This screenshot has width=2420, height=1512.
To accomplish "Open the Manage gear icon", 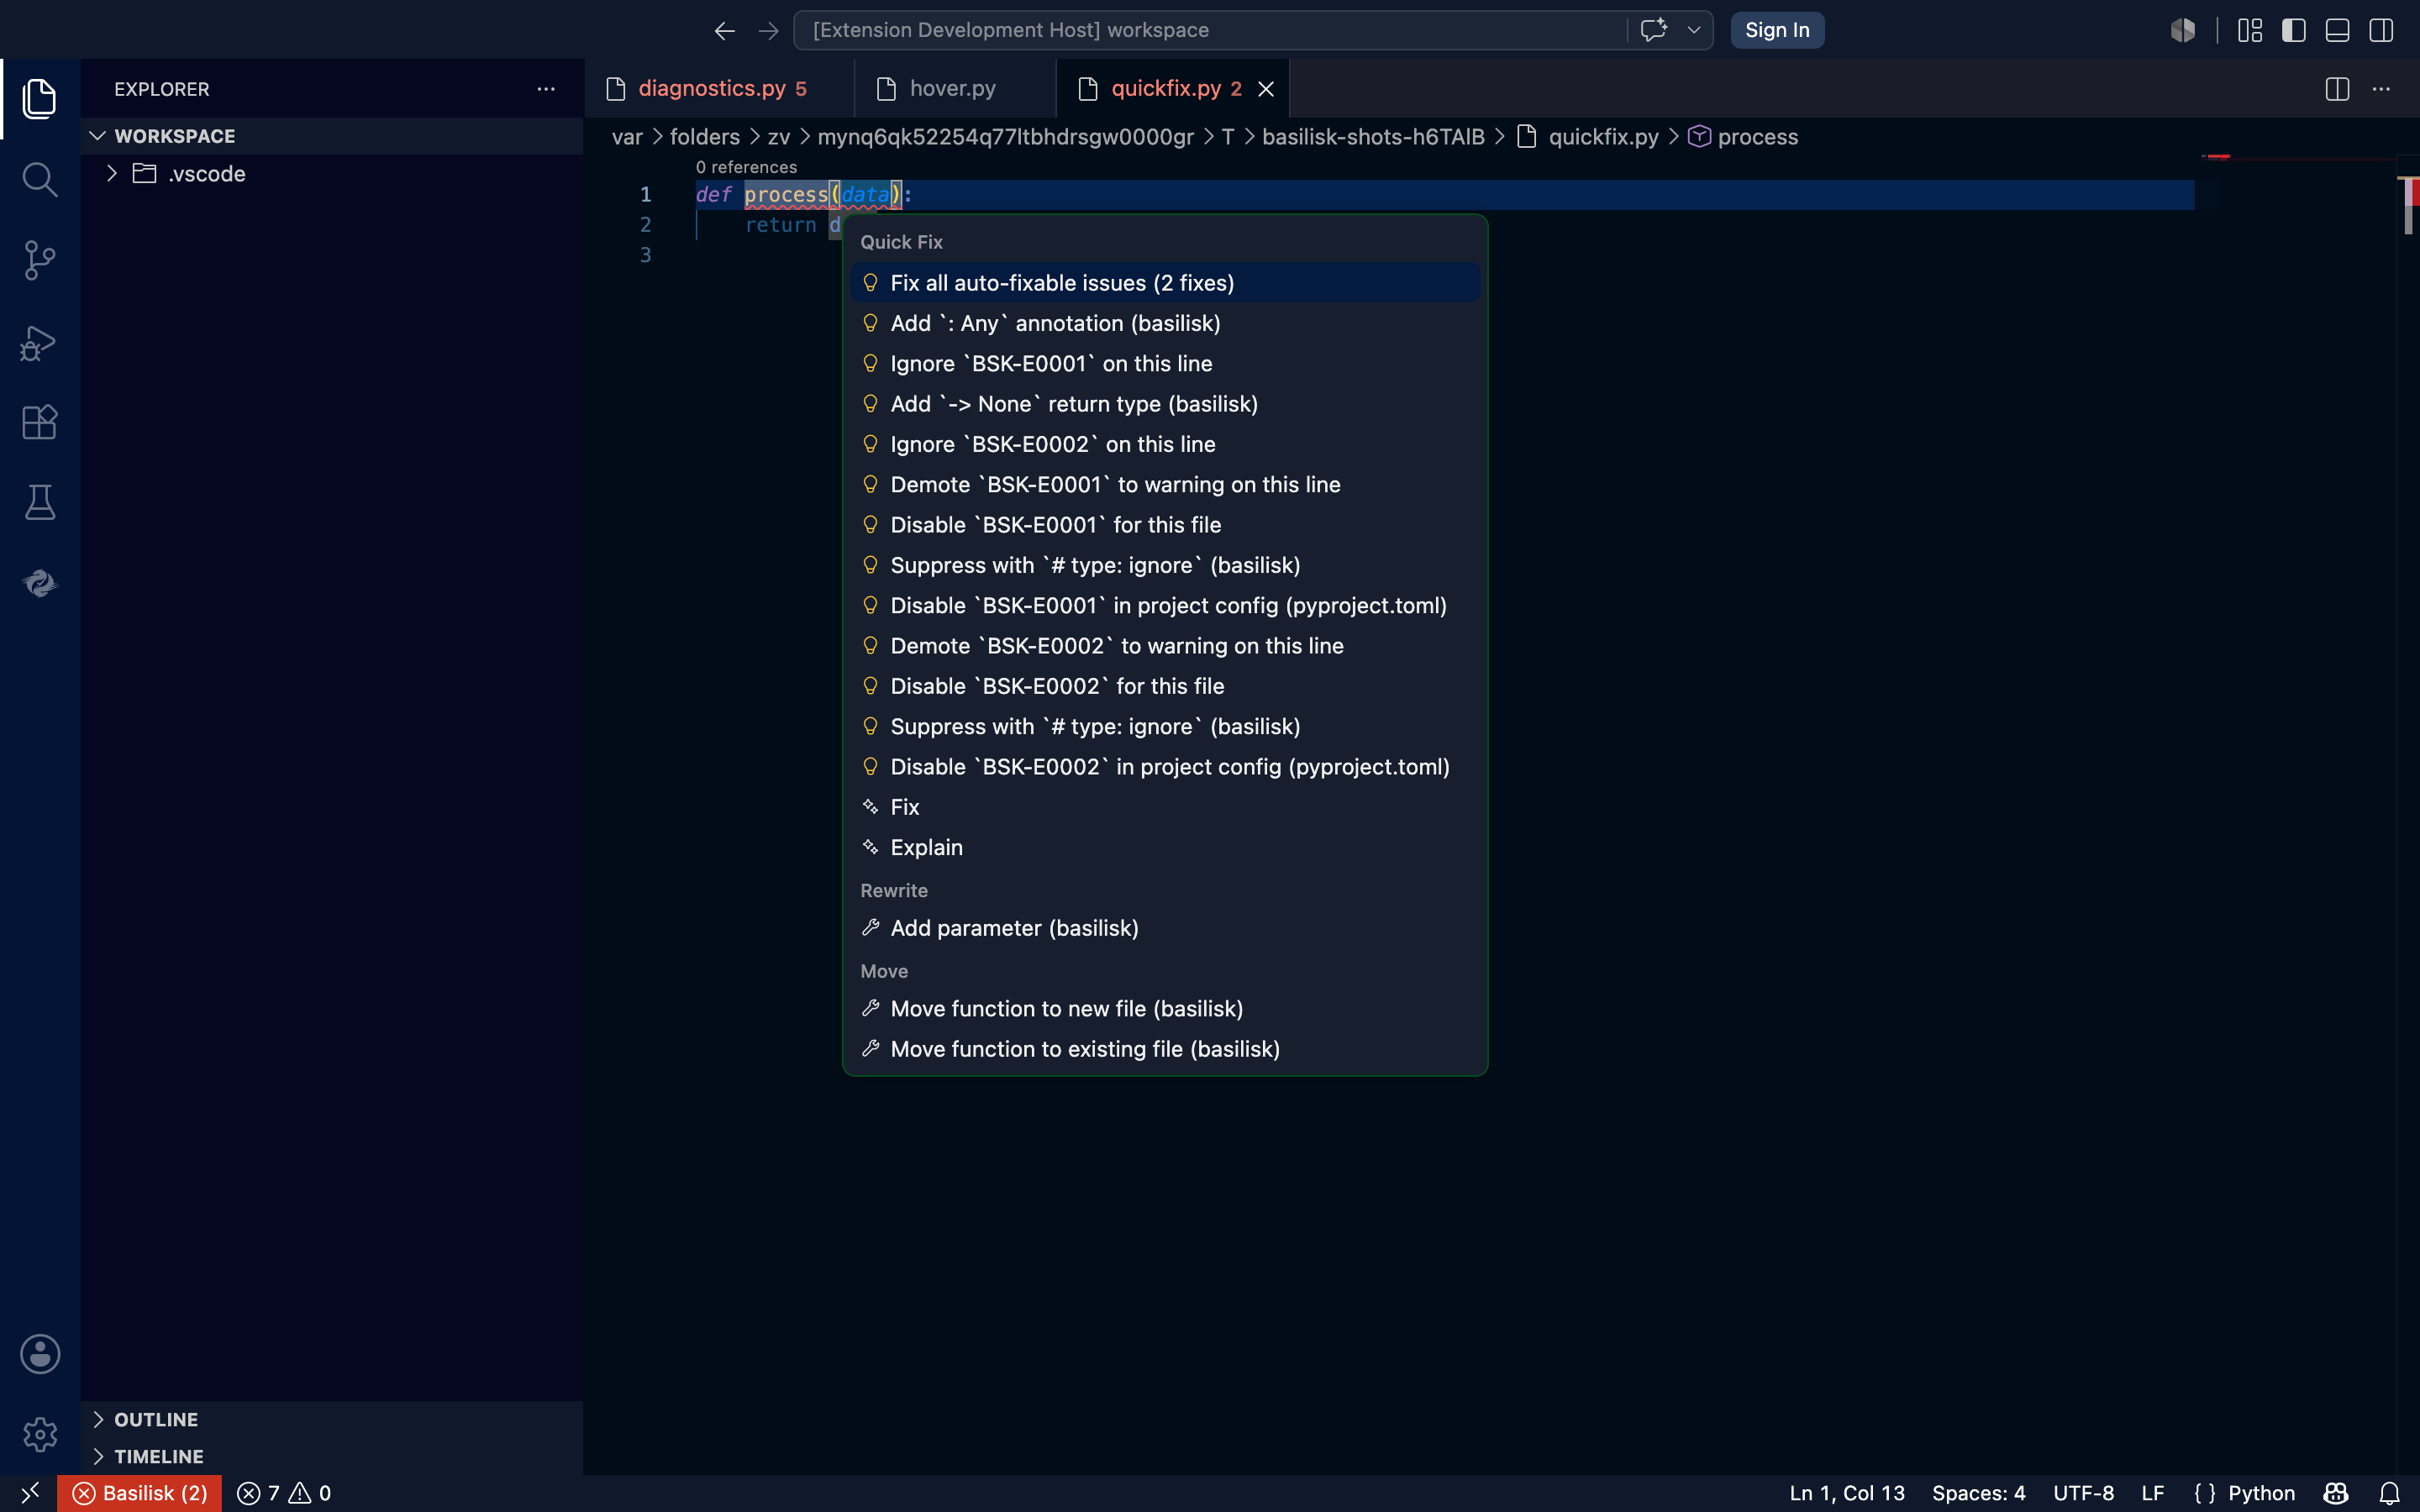I will pos(40,1434).
